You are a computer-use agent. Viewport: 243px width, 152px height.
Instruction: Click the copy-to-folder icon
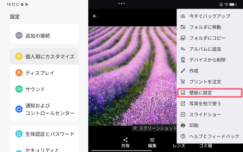point(183,38)
